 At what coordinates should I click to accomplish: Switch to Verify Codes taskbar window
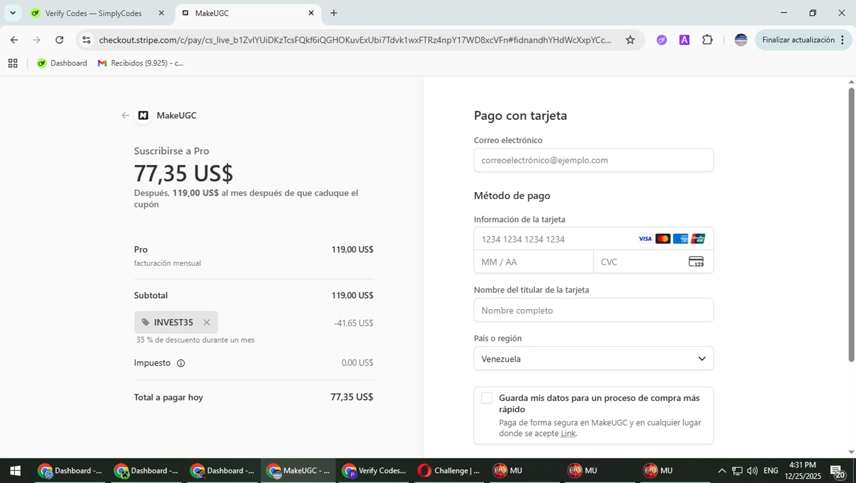374,470
